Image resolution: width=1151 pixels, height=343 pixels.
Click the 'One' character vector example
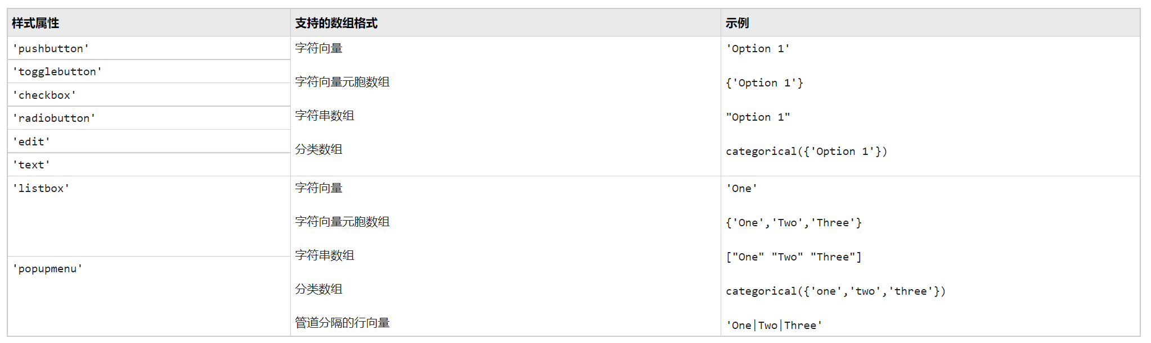(741, 189)
